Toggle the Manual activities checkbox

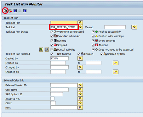coord(52,50)
